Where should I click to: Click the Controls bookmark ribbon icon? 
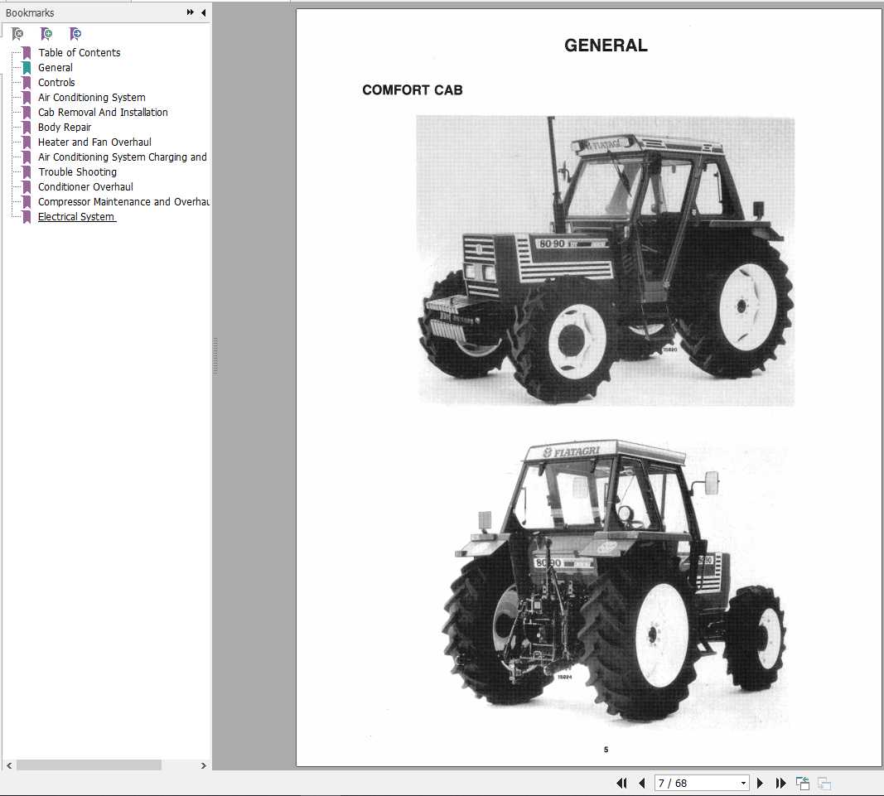(27, 83)
